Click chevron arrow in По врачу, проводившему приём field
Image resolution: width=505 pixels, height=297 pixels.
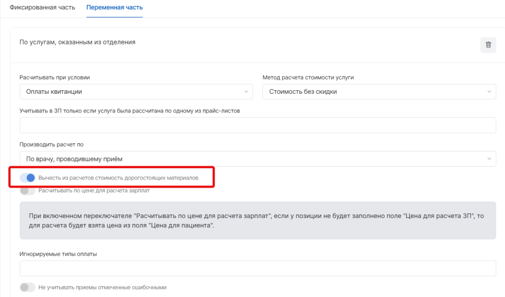[x=489, y=158]
